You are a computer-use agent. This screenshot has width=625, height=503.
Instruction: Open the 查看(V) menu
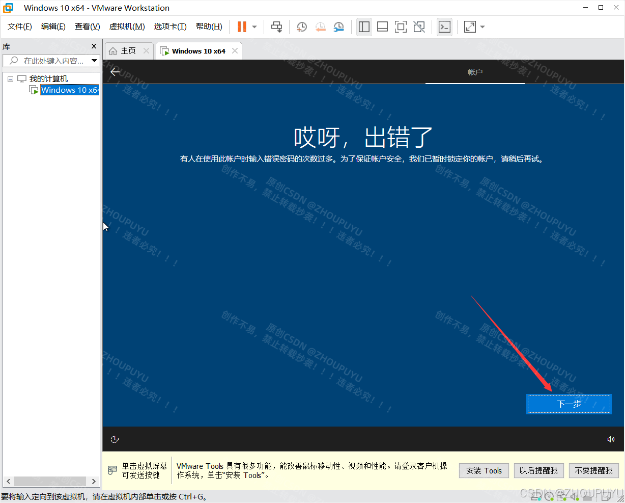point(88,27)
